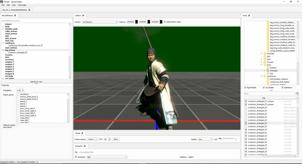Close the the_Oh_Ji.VariantMeshDefinition document tab
This screenshot has height=164, width=302.
pyautogui.click(x=29, y=10)
